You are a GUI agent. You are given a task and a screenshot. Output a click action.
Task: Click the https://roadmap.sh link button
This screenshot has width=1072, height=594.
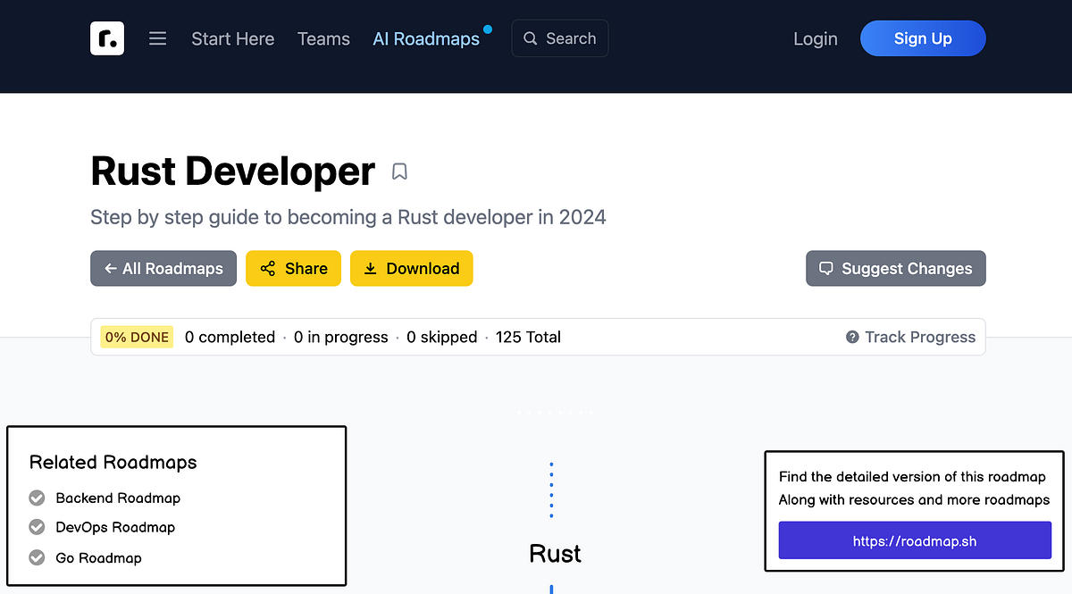[x=914, y=540]
